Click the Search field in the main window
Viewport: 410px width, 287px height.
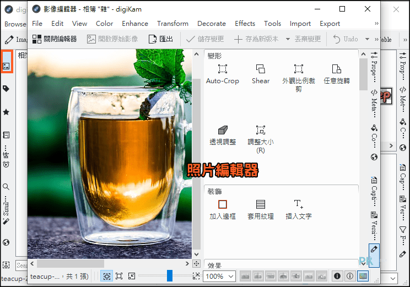pyautogui.click(x=21, y=266)
